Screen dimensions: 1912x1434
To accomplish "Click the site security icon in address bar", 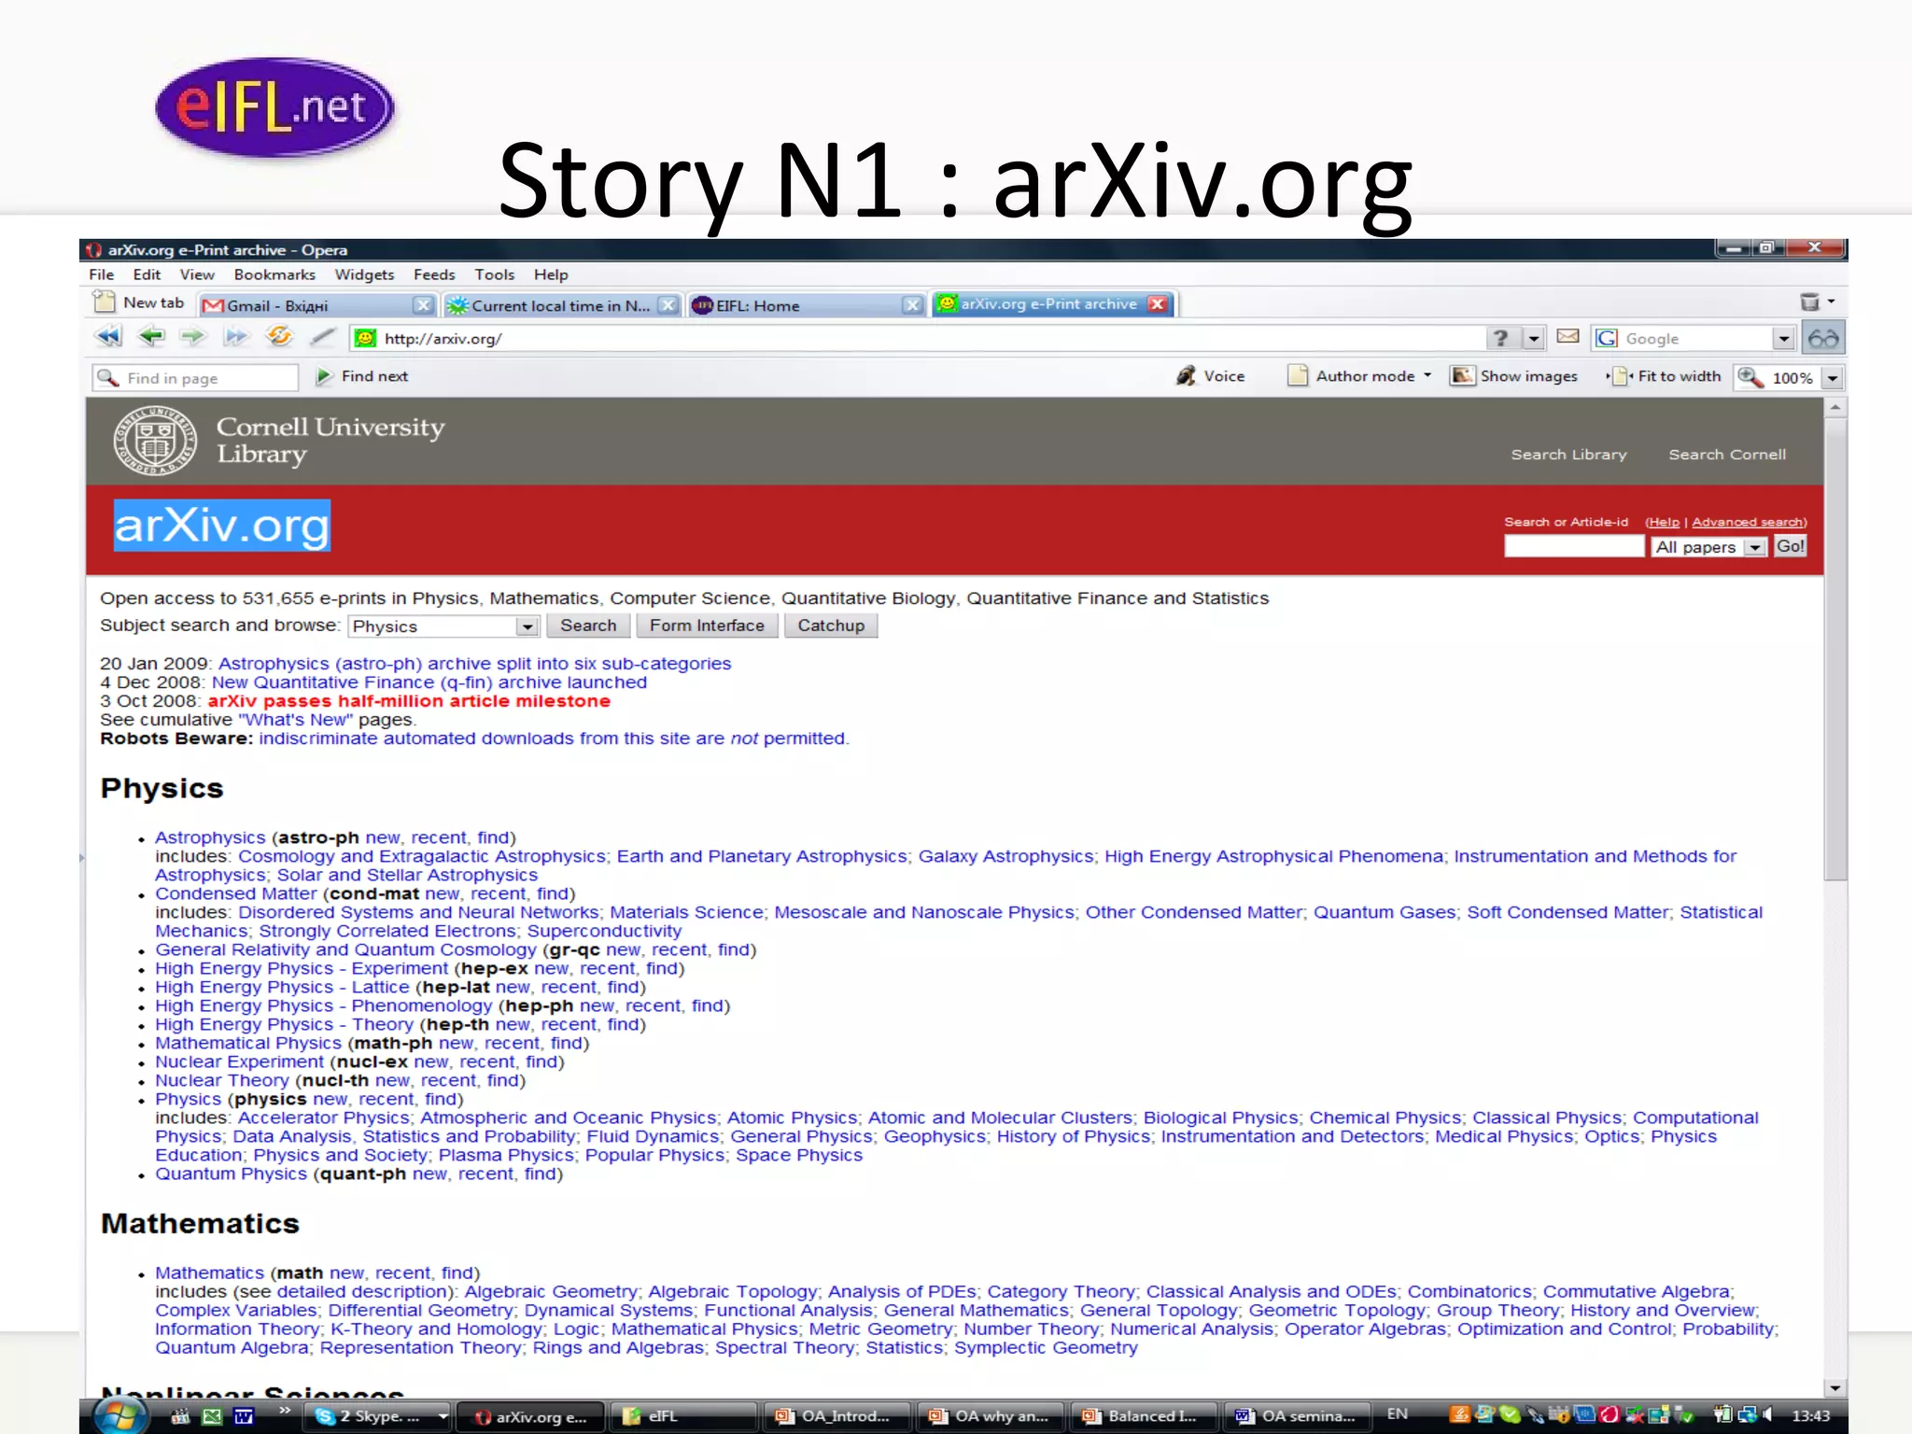I will [365, 338].
